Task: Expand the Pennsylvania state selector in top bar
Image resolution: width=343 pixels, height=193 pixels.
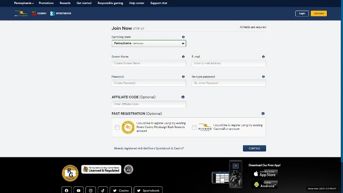Action: (24, 3)
